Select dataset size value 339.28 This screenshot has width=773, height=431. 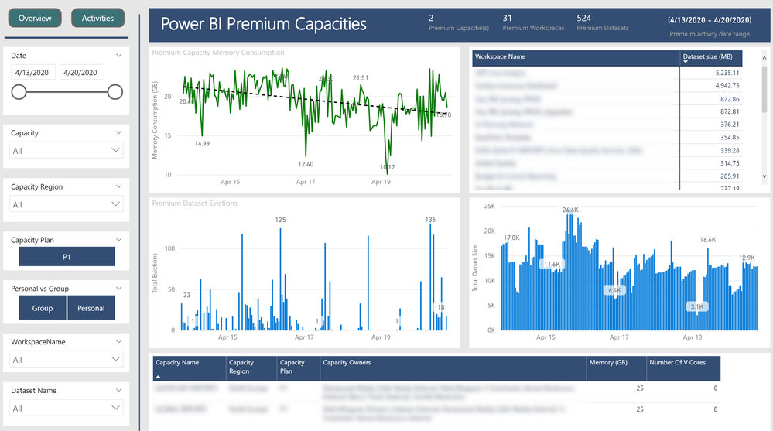click(730, 150)
